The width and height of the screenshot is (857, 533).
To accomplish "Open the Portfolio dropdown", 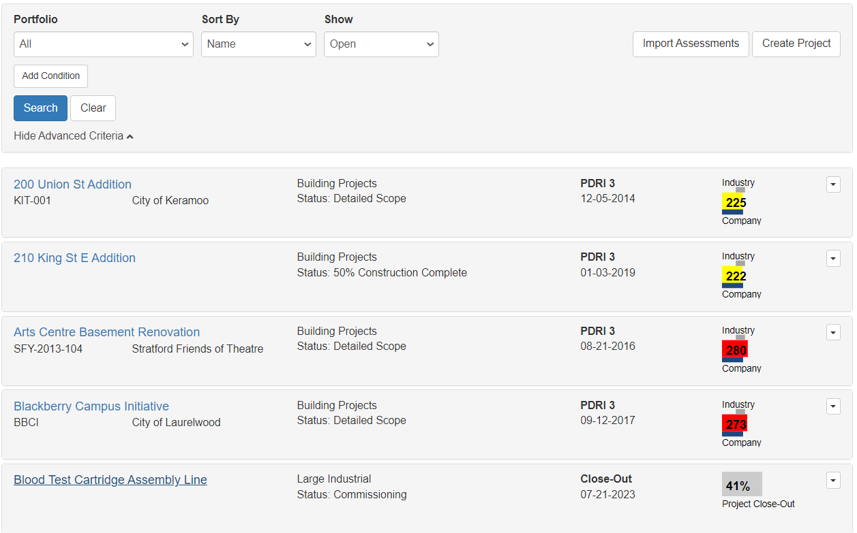I will pos(104,44).
